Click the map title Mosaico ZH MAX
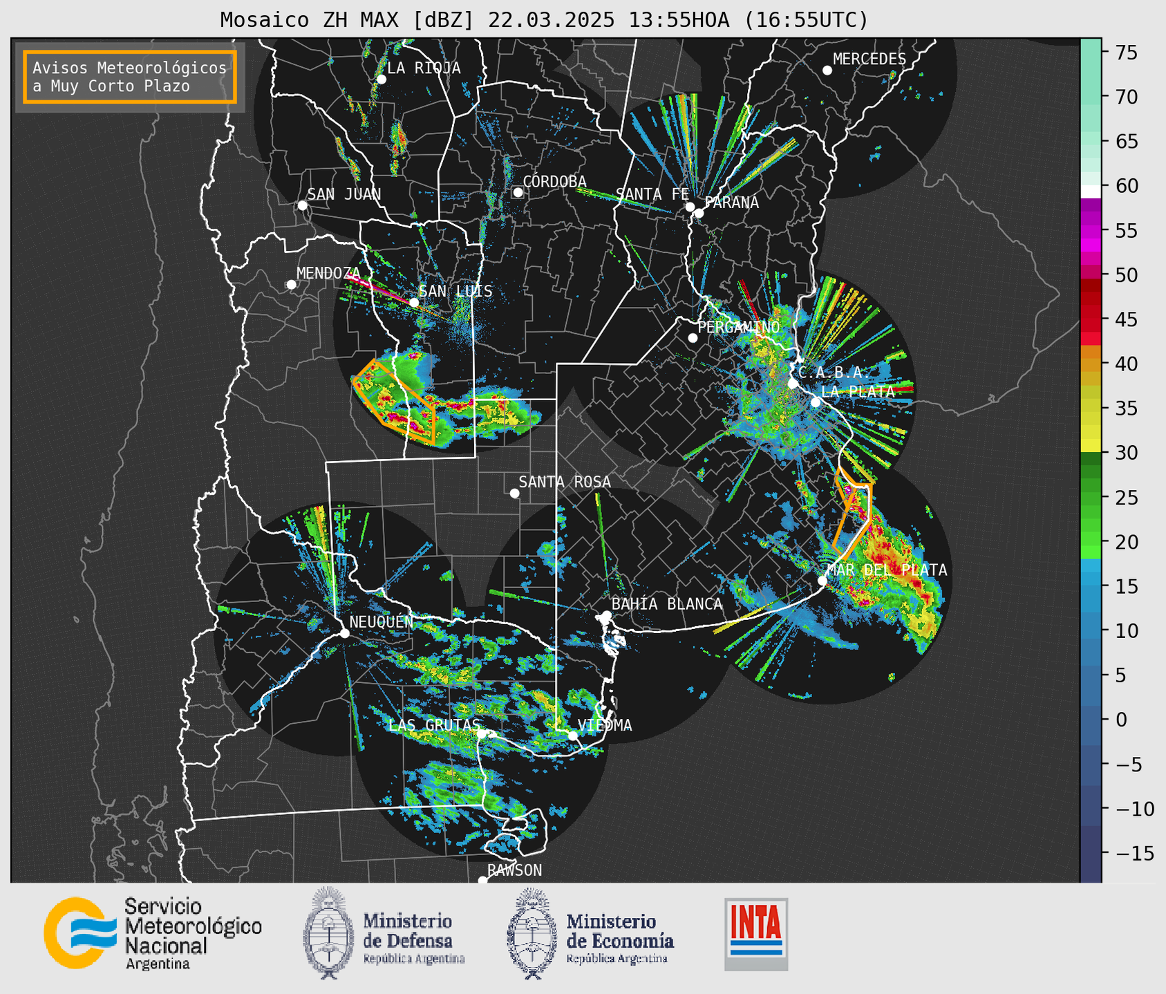 coord(543,20)
